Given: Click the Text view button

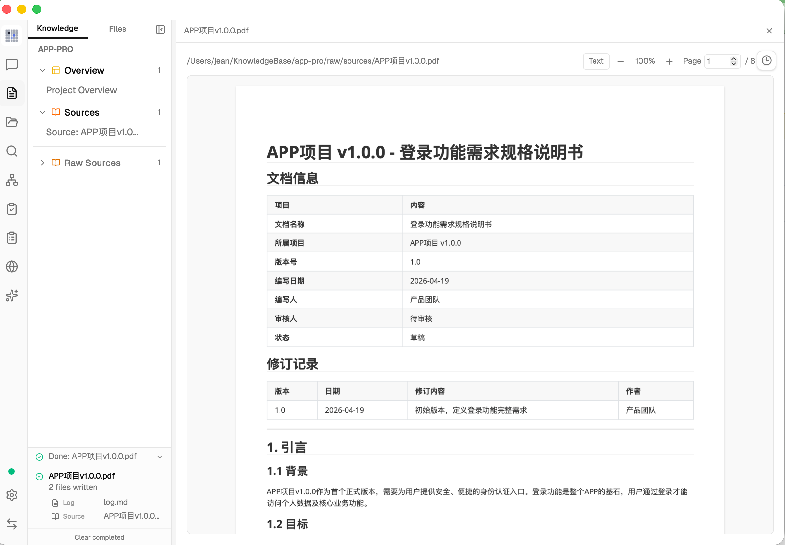Looking at the screenshot, I should tap(596, 61).
